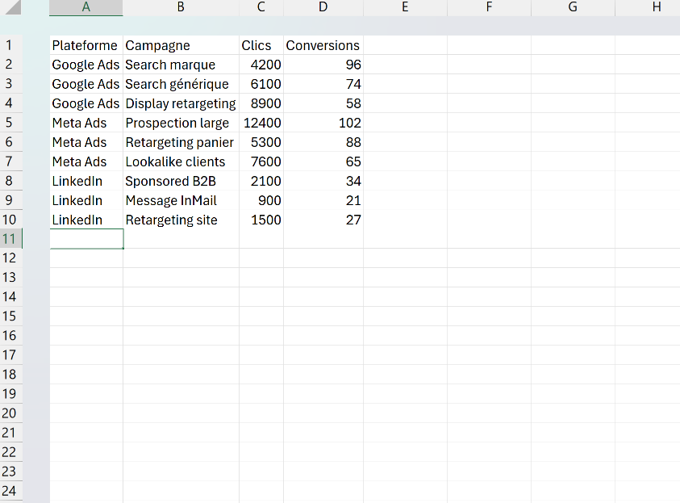680x503 pixels.
Task: Click the 'Clics' header cell
Action: pyautogui.click(x=261, y=45)
